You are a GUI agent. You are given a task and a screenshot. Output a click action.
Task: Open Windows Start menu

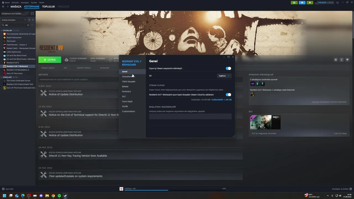point(4,196)
